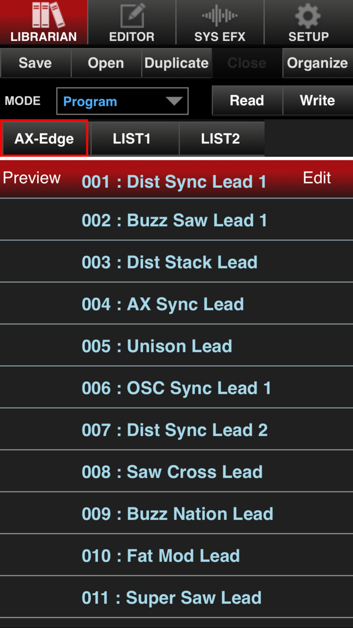Open SETUP using the gear icon

click(309, 22)
